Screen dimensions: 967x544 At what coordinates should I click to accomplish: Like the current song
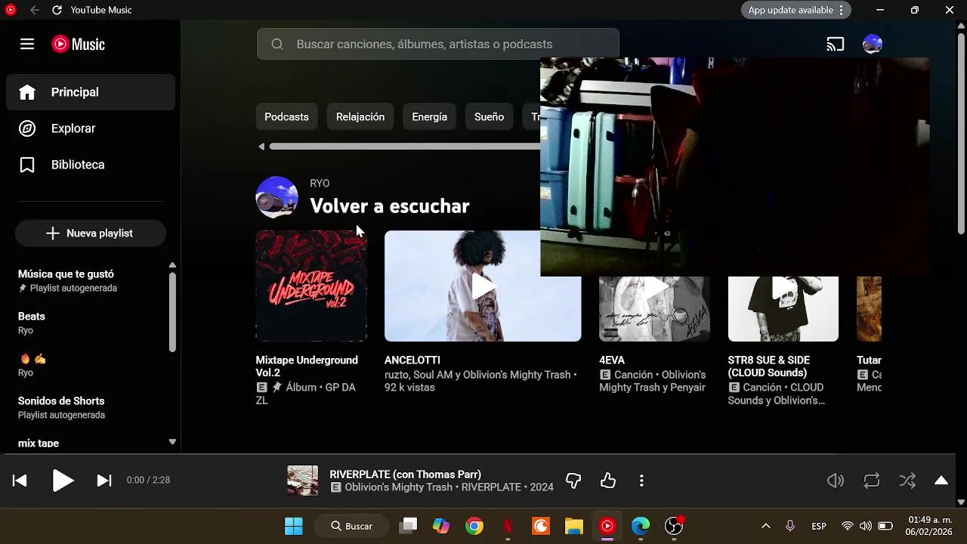pos(608,481)
